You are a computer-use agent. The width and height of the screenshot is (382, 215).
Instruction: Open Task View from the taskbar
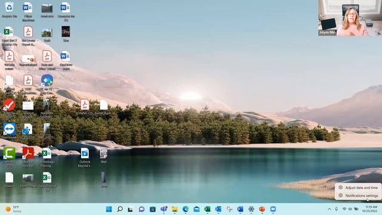click(x=130, y=209)
